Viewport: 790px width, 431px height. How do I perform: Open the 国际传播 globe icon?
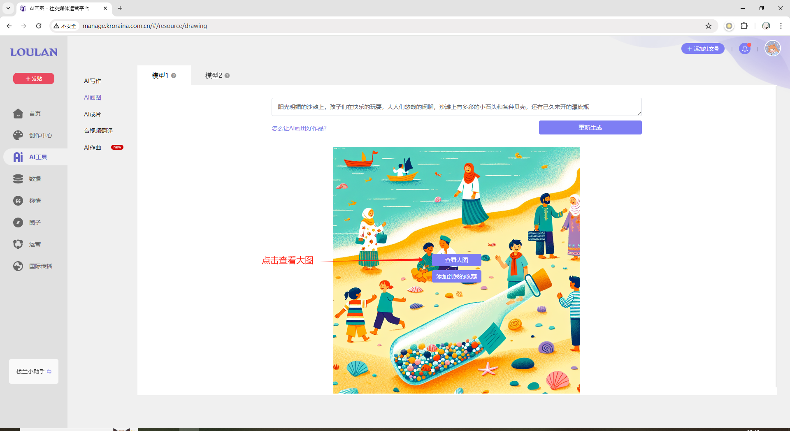(18, 266)
